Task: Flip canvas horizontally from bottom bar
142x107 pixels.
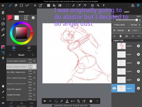Action: 73,101
